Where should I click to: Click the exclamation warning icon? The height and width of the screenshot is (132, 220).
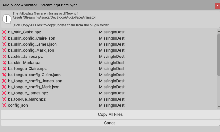7,19
